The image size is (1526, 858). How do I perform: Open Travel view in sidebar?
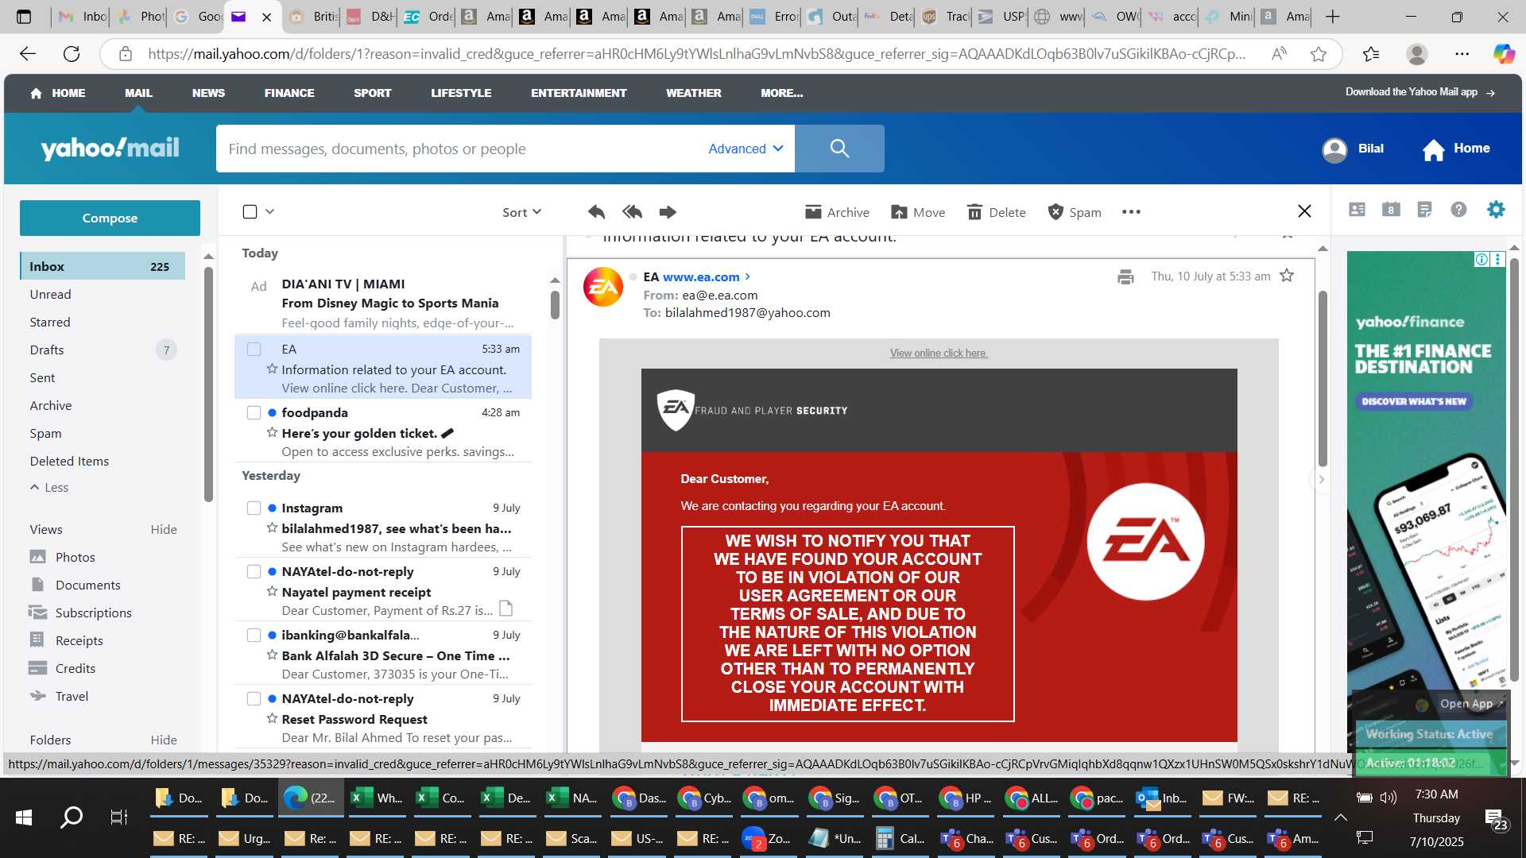click(x=72, y=697)
